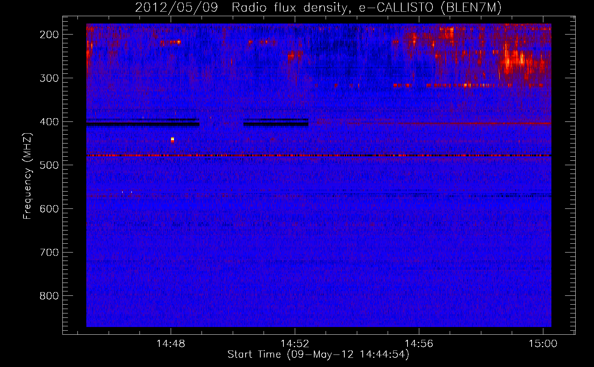Click the 300 frequency tick label

(x=49, y=78)
